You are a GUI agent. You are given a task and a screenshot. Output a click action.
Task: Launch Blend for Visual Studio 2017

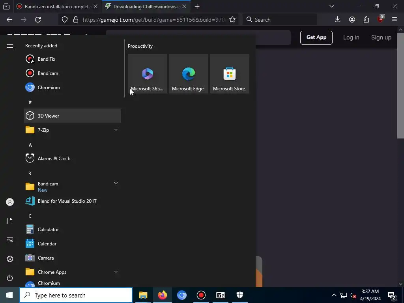pyautogui.click(x=72, y=201)
